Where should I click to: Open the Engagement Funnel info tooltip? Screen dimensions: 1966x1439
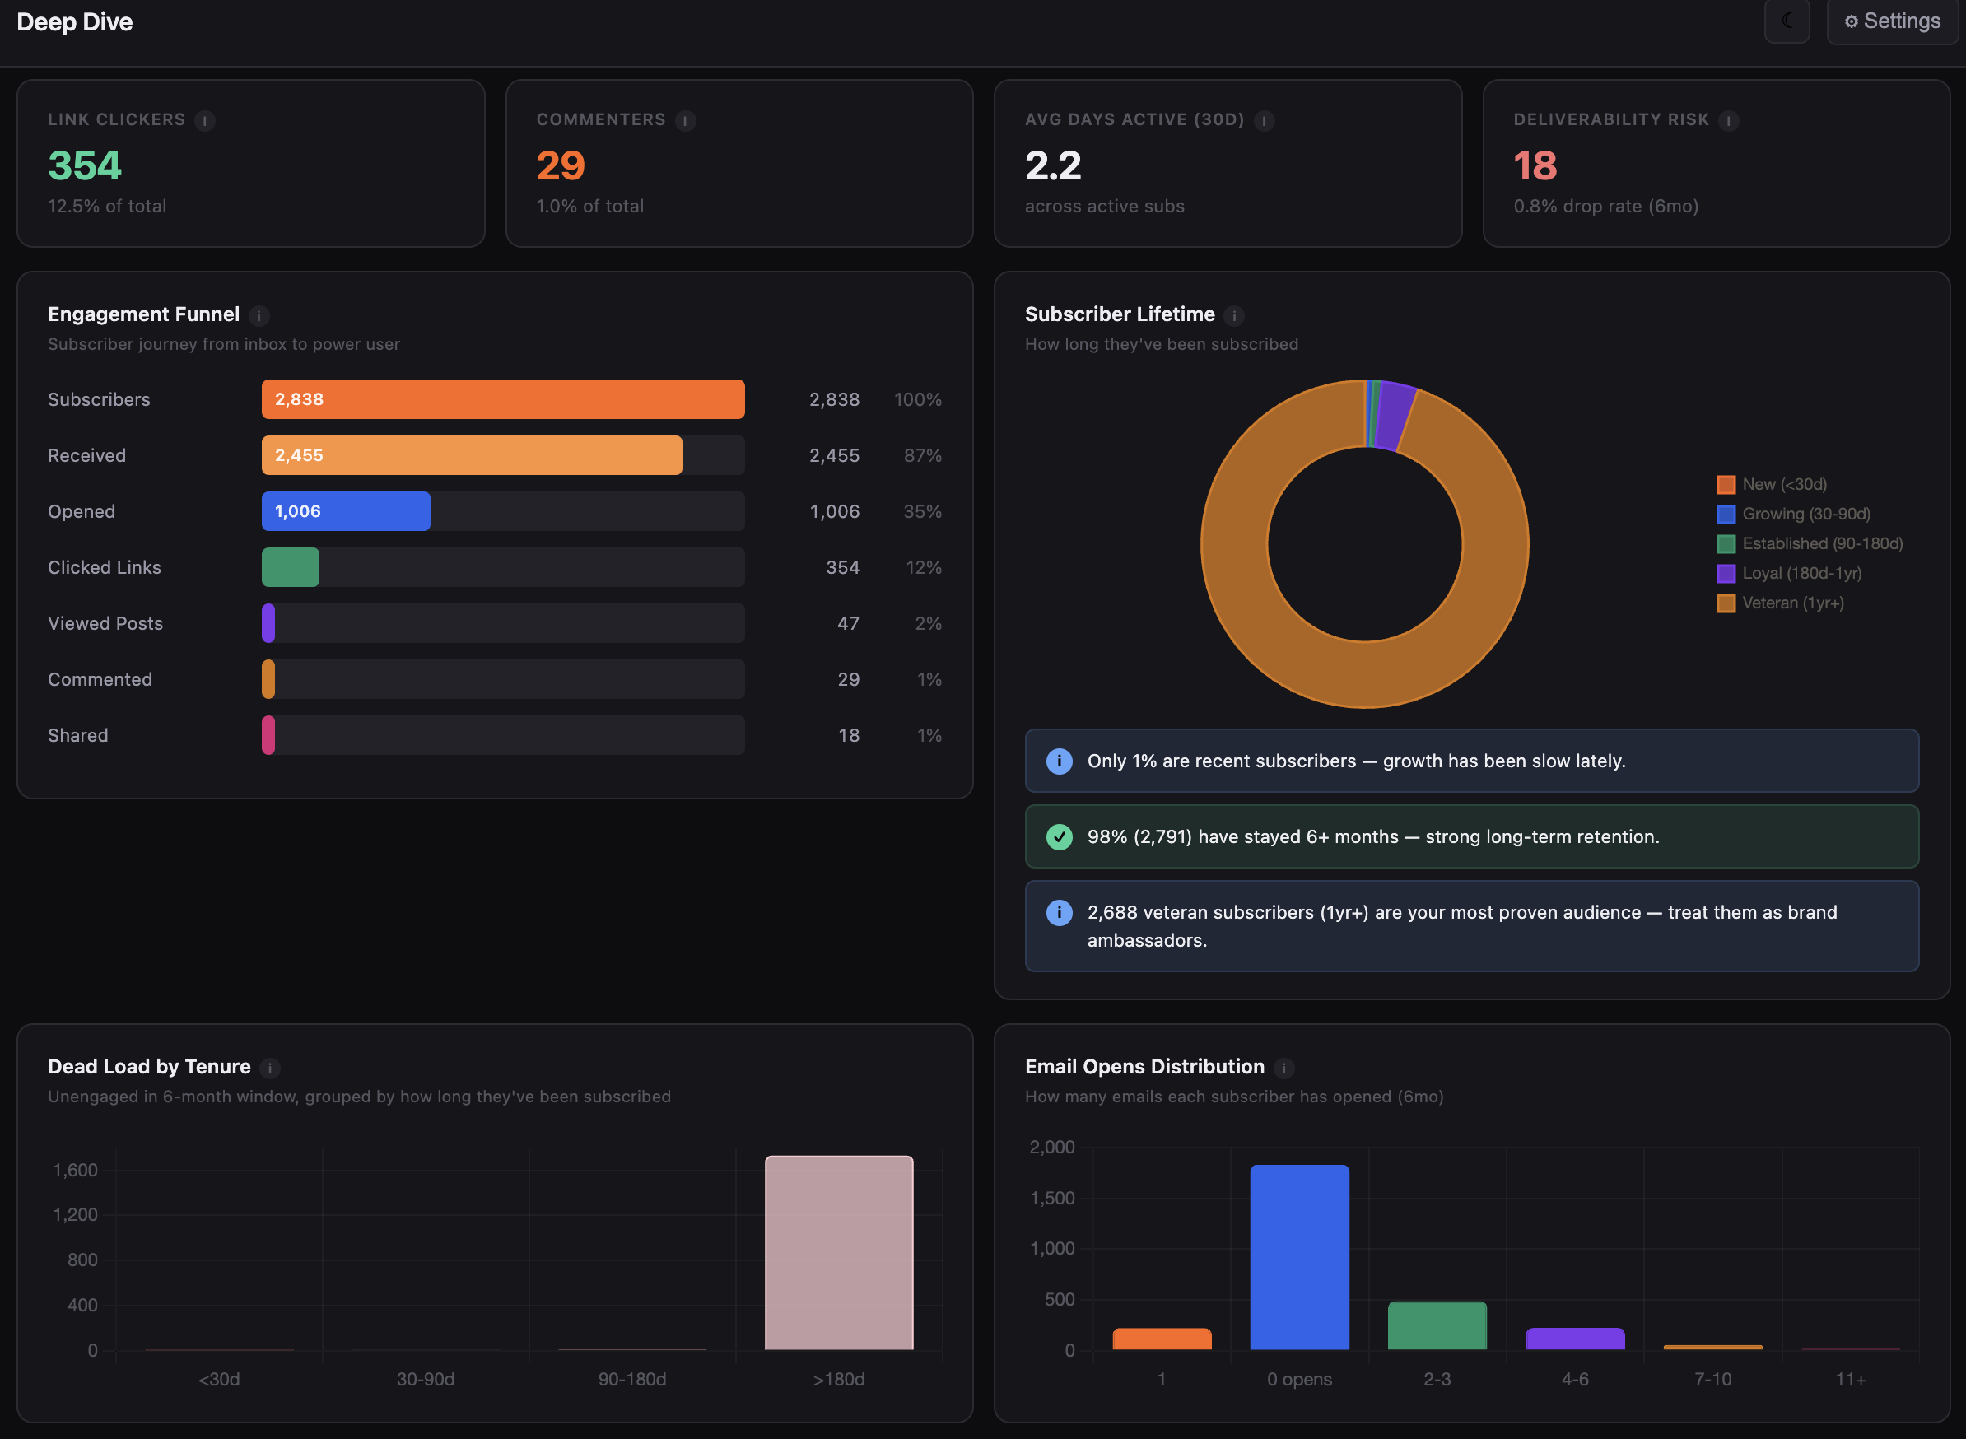260,316
